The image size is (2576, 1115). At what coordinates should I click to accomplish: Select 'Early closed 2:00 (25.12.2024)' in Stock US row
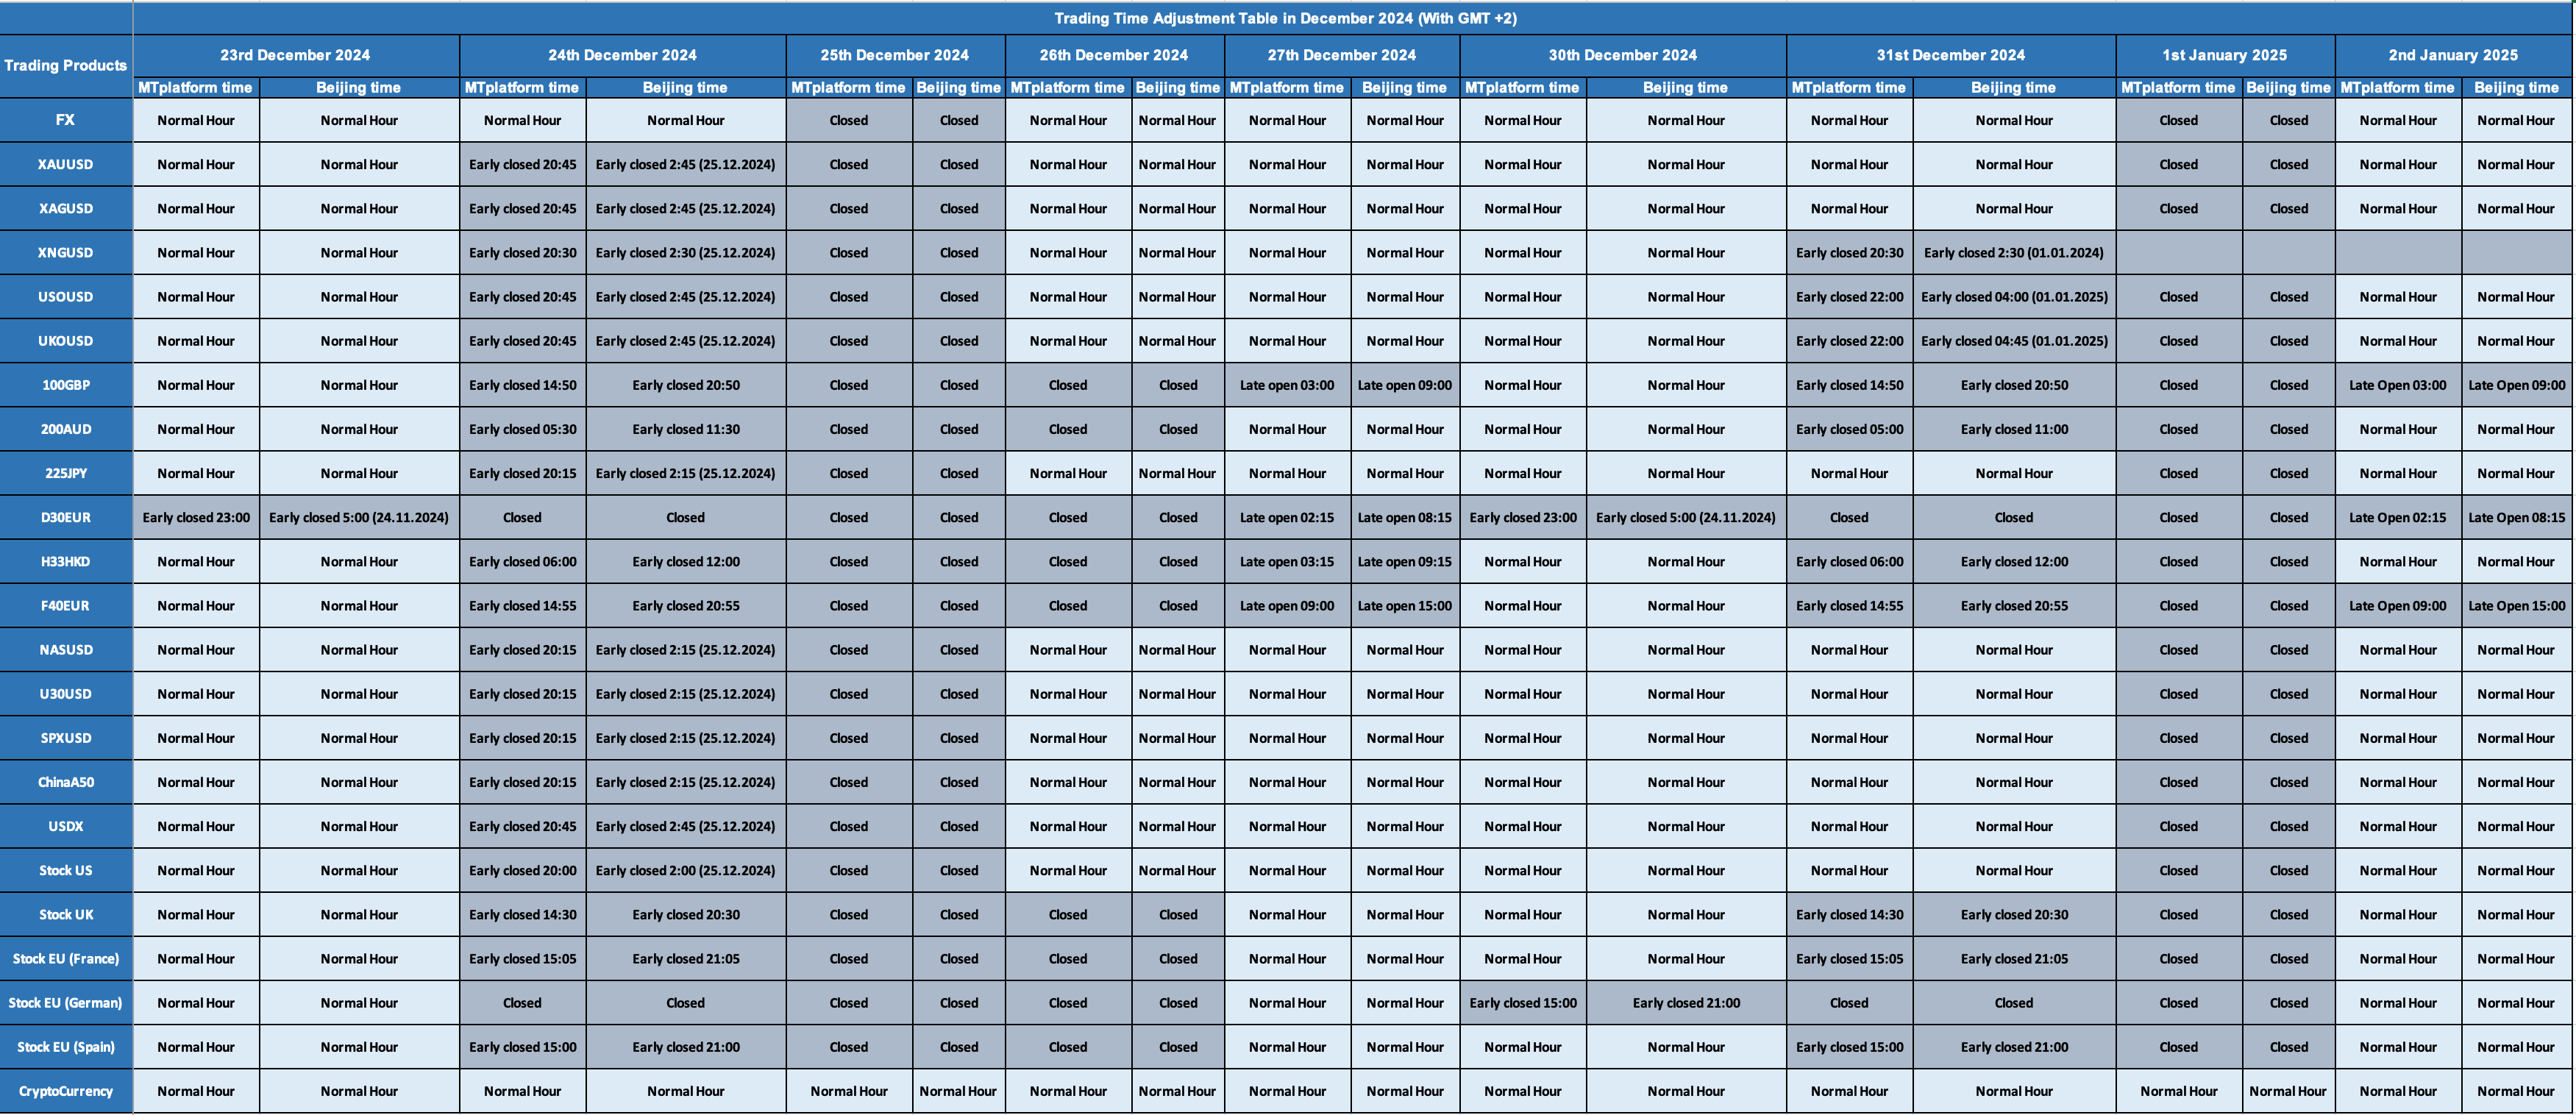(686, 870)
